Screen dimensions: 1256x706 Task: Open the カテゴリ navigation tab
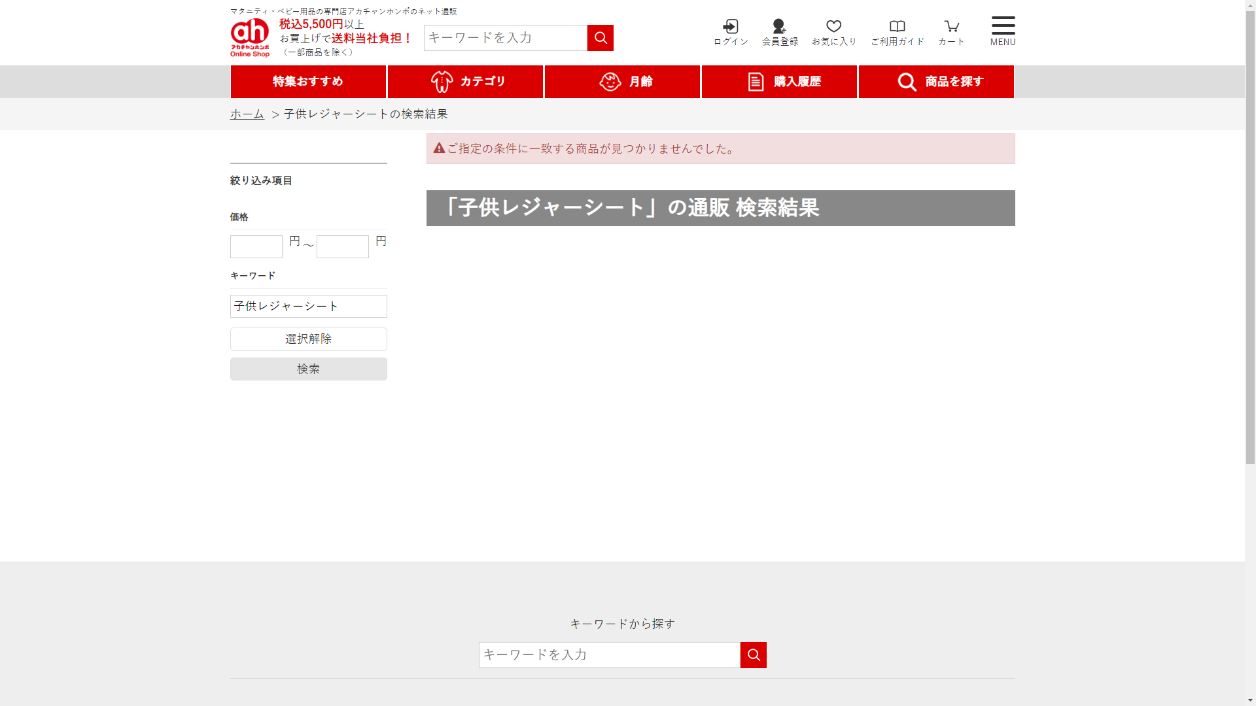coord(465,82)
